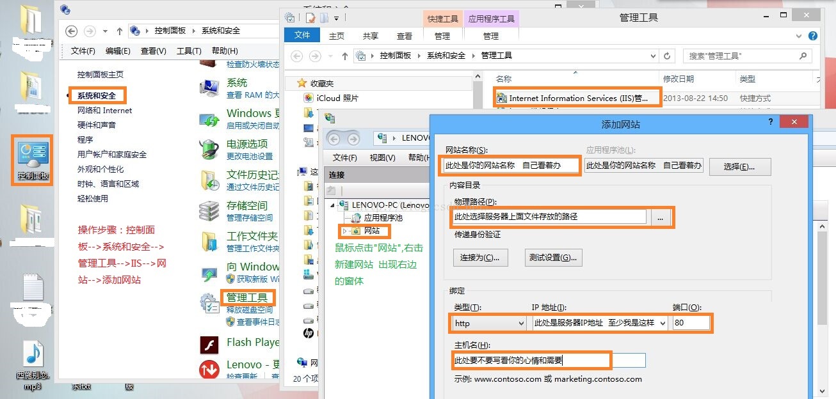Image resolution: width=836 pixels, height=399 pixels.
Task: Click the up arrow in Control Panel window
Action: (x=120, y=31)
